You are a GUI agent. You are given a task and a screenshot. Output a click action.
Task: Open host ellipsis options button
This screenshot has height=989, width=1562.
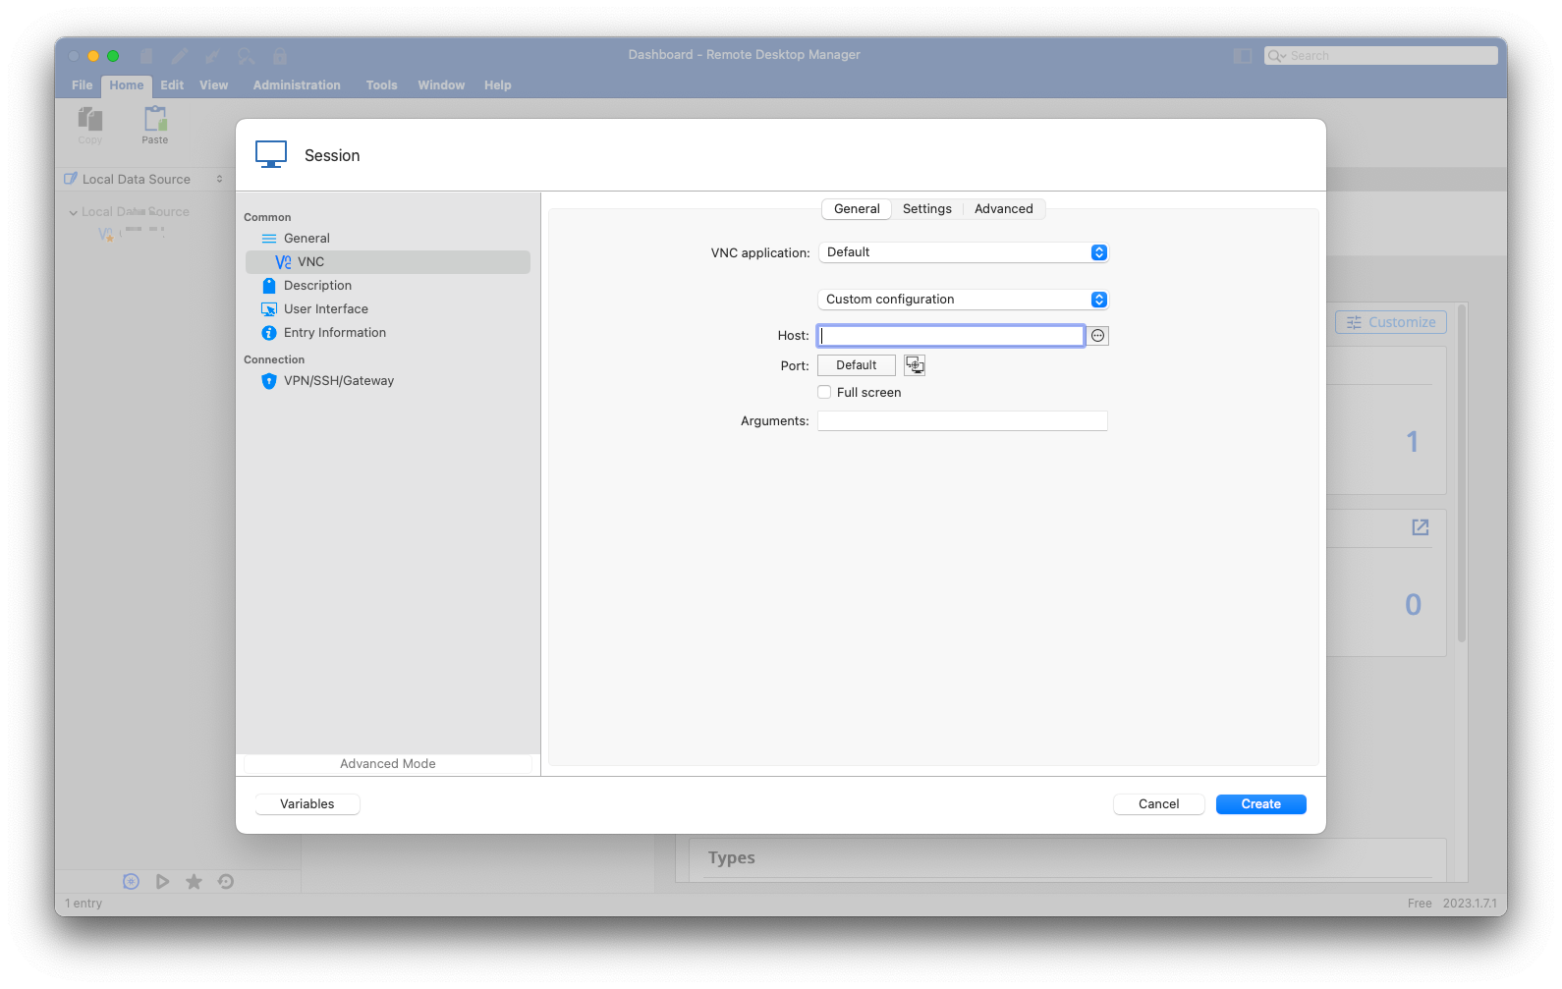coord(1098,336)
